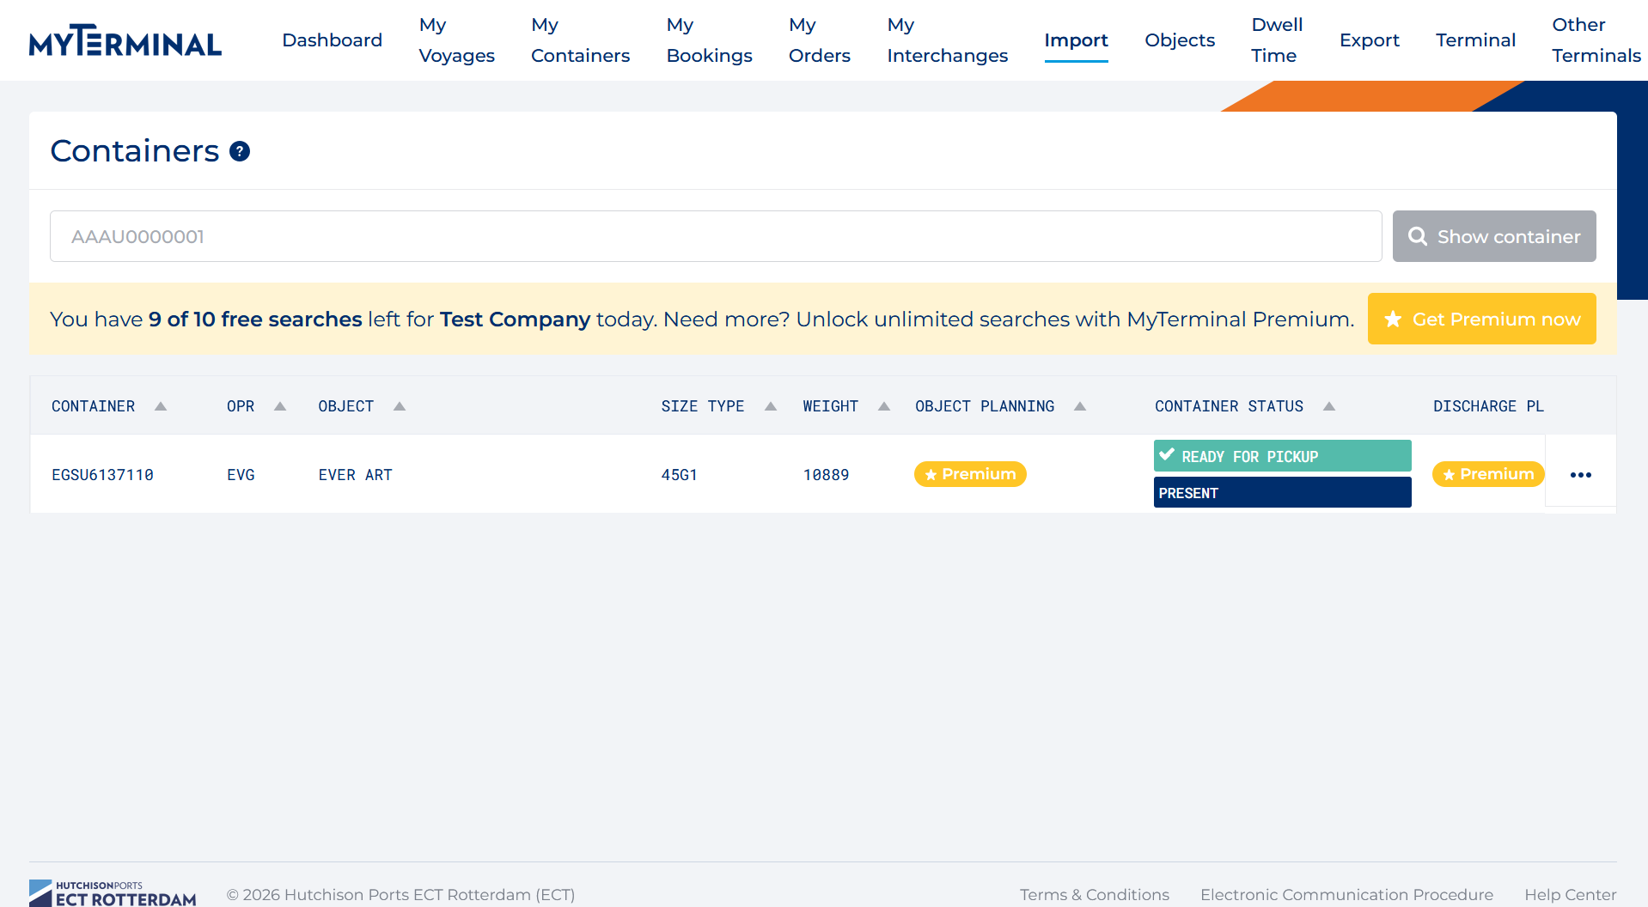The image size is (1648, 907).
Task: Click the Hutchison Ports ECT Rotterdam logo
Action: coord(113,893)
